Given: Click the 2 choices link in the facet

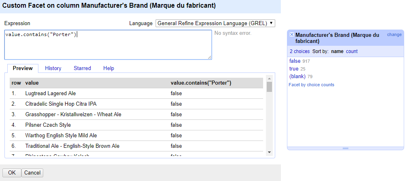Looking at the screenshot, I should point(300,51).
